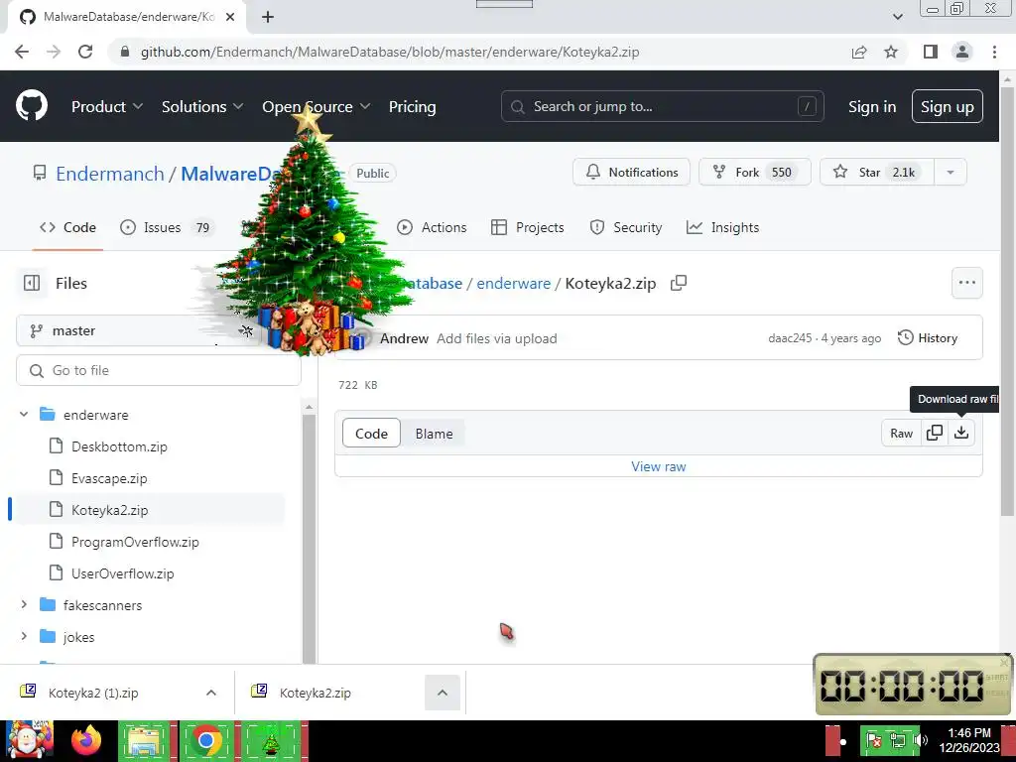Image resolution: width=1016 pixels, height=762 pixels.
Task: Switch to the Actions tab
Action: point(432,227)
